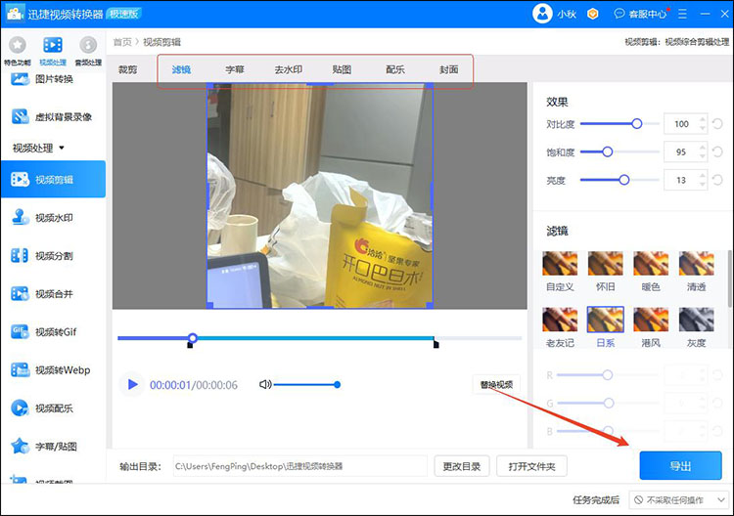Apply the 怀旧 filter thumbnail

(x=605, y=263)
